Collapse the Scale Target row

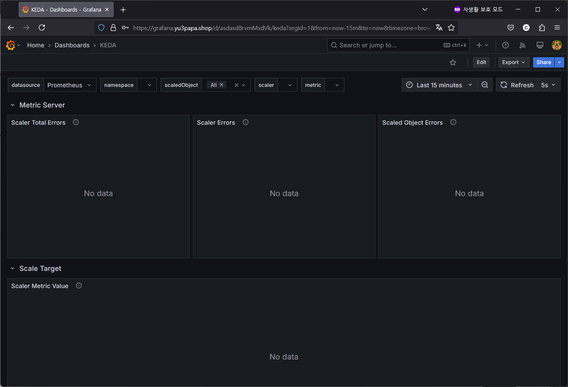pos(12,268)
